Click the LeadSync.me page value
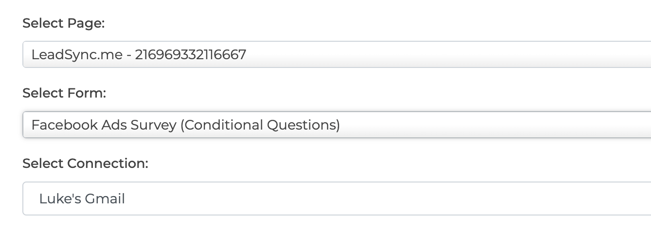The width and height of the screenshot is (651, 232). click(x=77, y=54)
